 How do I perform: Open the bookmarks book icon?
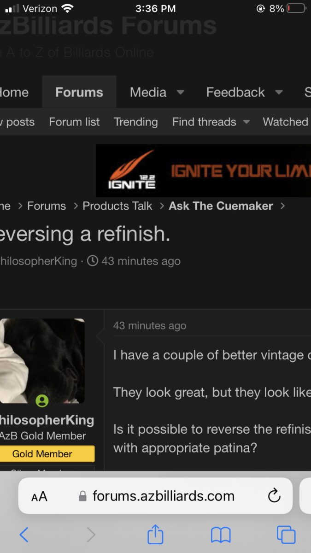tap(221, 535)
